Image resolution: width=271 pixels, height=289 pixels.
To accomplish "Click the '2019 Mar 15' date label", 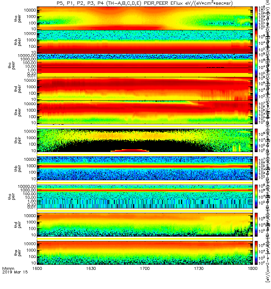I will pyautogui.click(x=15, y=272).
